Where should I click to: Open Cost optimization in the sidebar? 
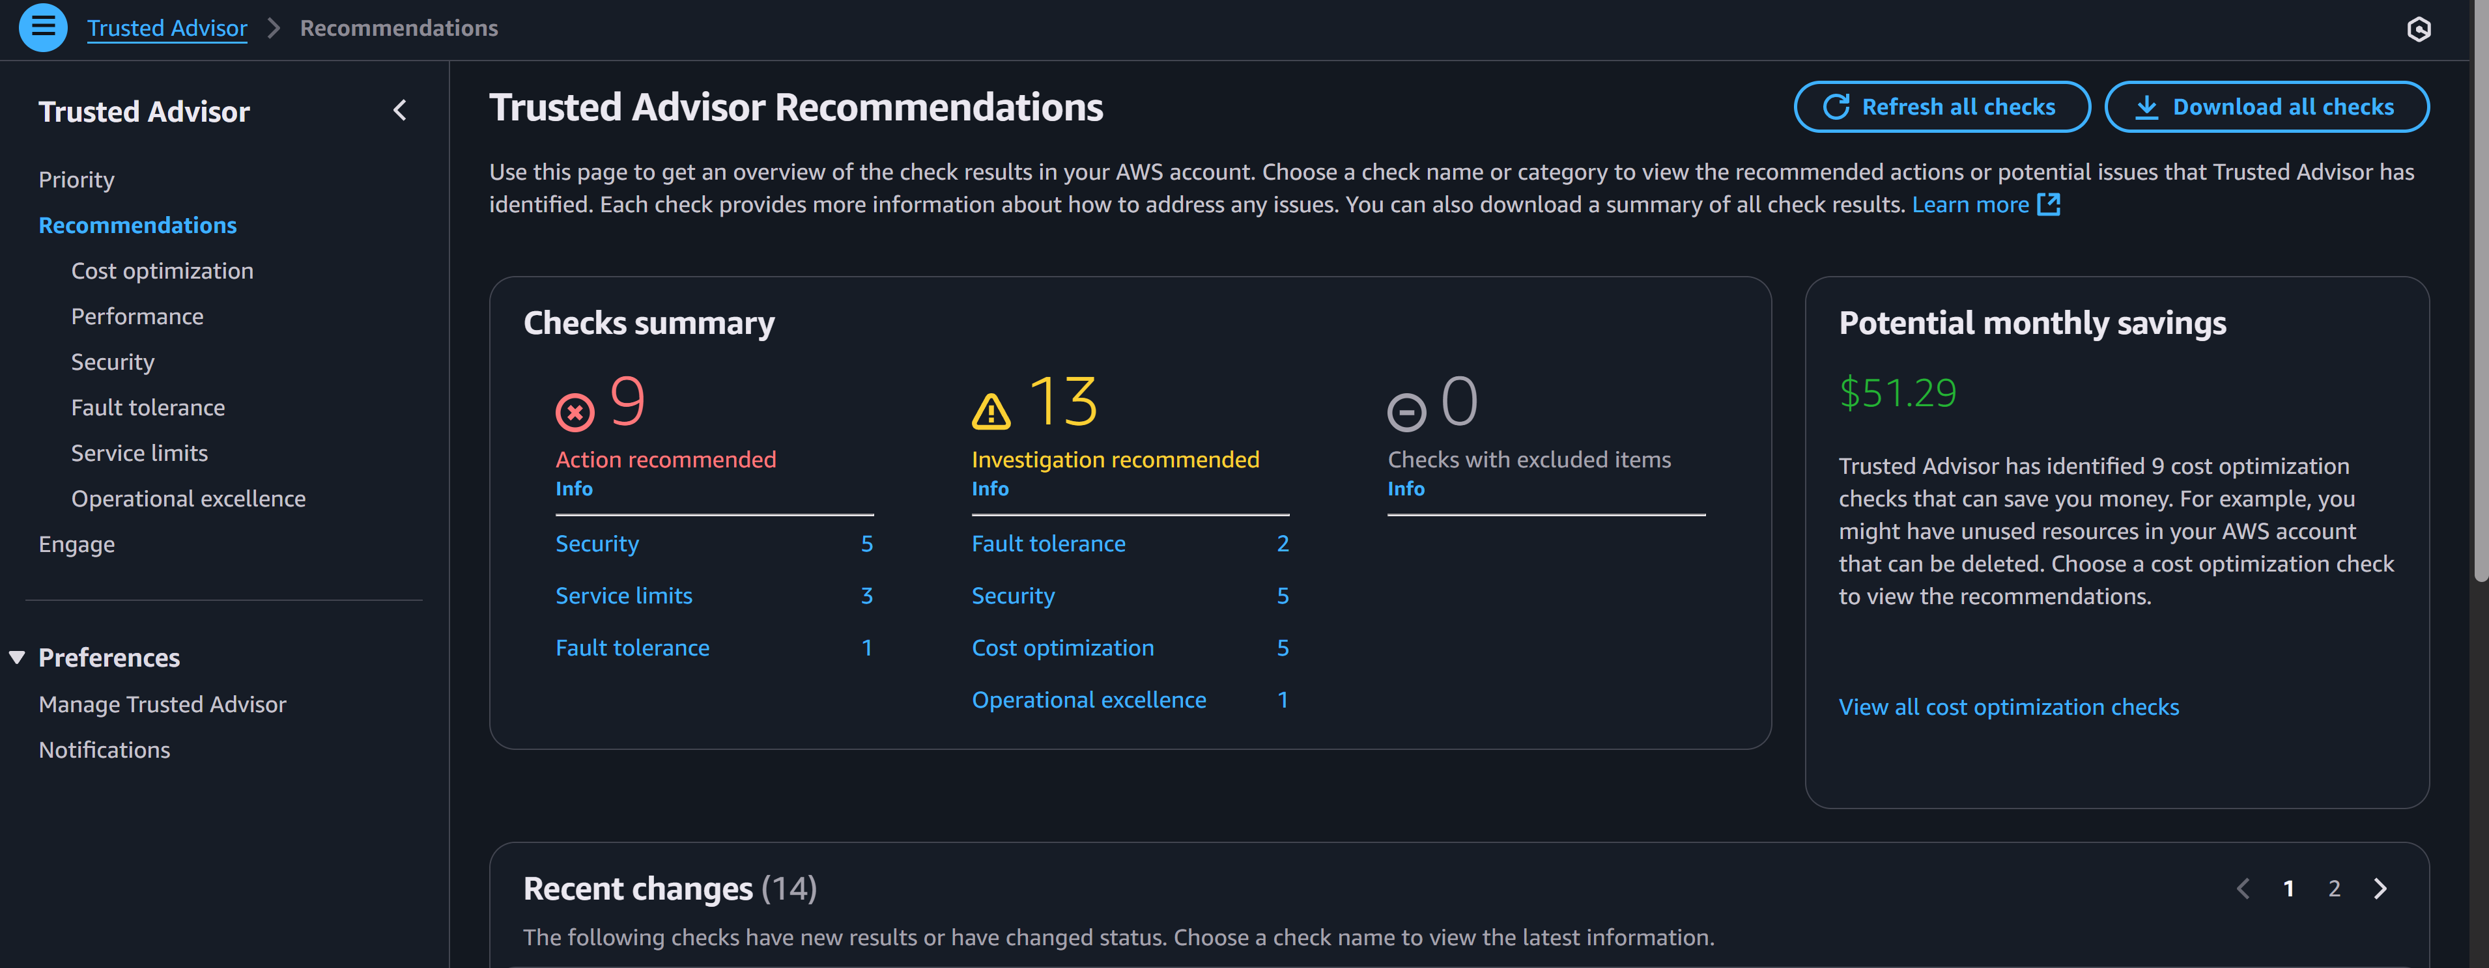pos(162,271)
